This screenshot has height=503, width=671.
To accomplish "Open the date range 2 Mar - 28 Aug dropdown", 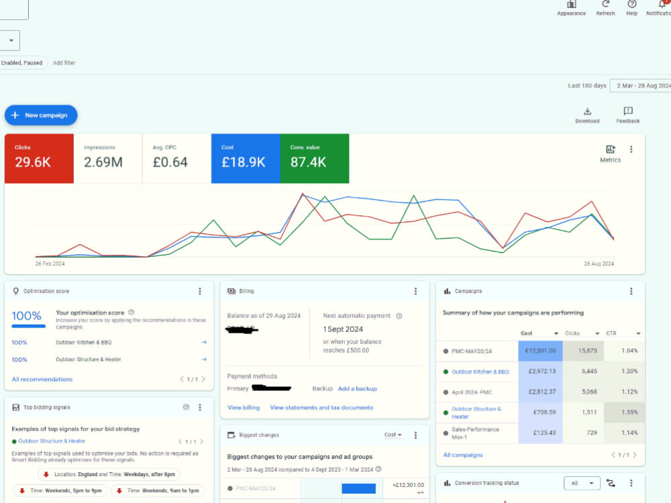I will pyautogui.click(x=641, y=86).
